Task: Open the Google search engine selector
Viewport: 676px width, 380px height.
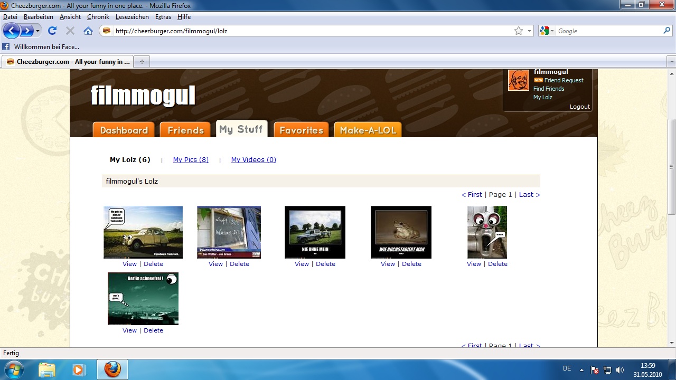Action: (x=547, y=31)
